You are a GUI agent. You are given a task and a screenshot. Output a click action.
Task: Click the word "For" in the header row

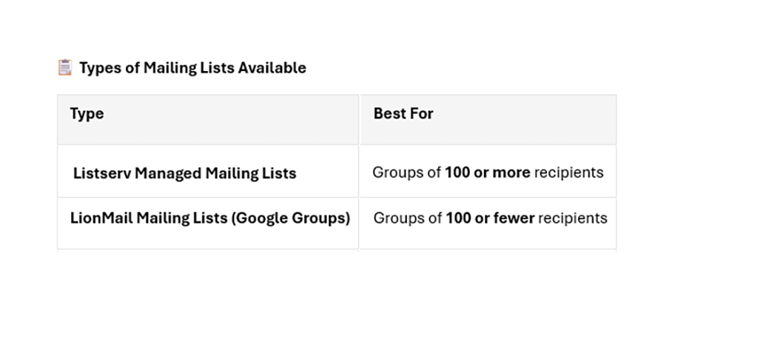tap(424, 114)
